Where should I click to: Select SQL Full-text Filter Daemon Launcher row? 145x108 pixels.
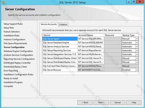point(60,66)
